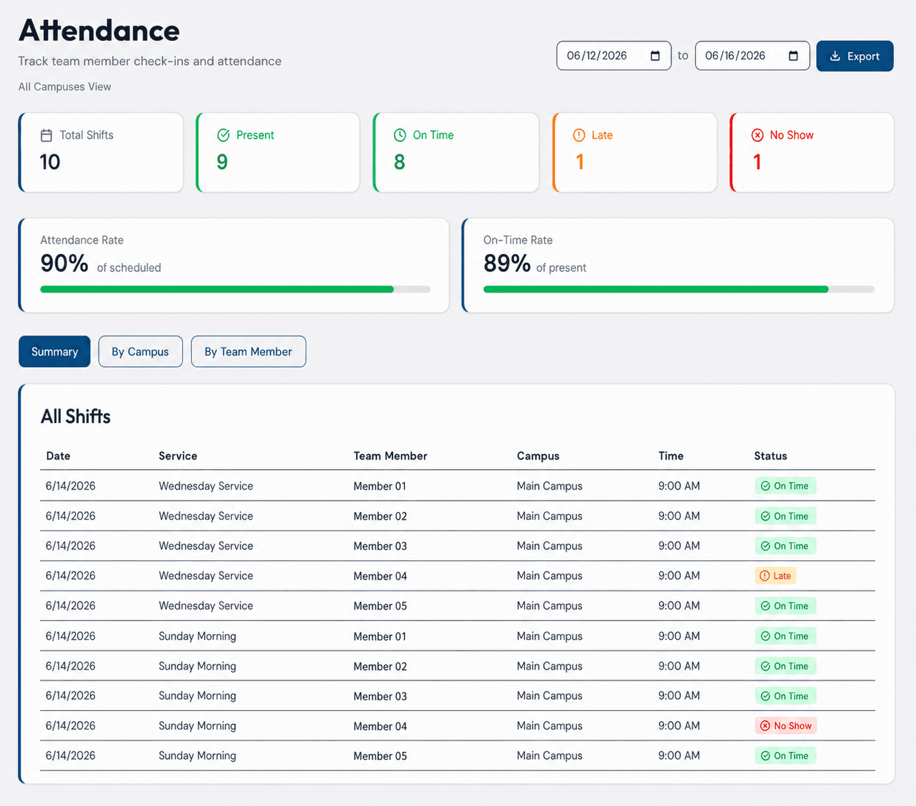The width and height of the screenshot is (916, 806).
Task: Select the Present count 9
Action: pos(222,162)
